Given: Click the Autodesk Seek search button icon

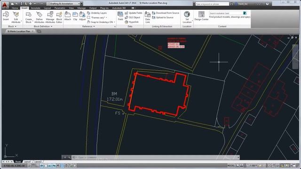Looking at the screenshot, I should pos(245,13).
